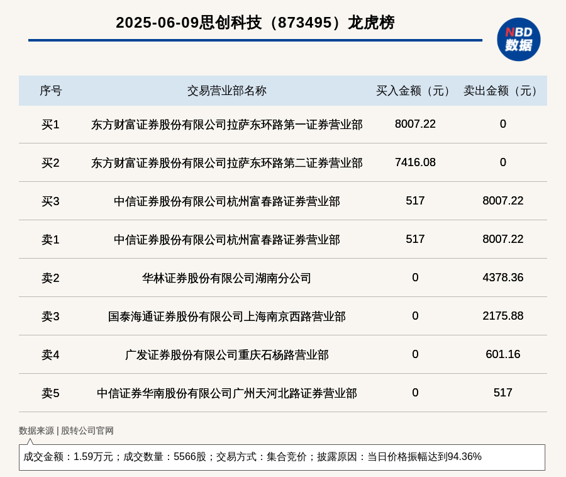Select the 买2 row label

click(50, 163)
